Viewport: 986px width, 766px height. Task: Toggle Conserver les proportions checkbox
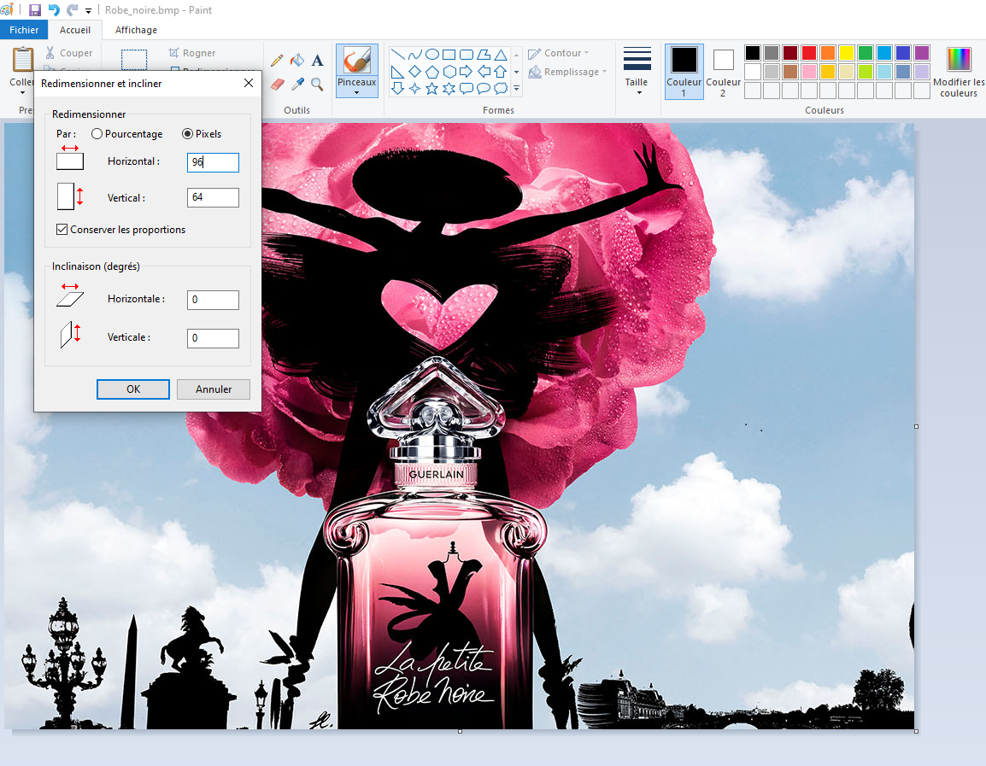coord(62,230)
